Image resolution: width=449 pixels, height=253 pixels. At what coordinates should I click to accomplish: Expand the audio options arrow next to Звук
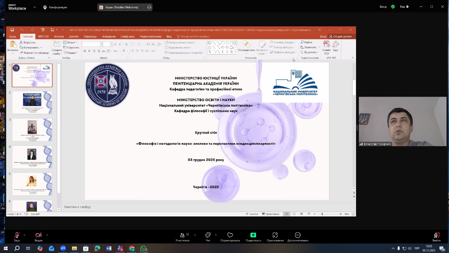(x=24, y=235)
